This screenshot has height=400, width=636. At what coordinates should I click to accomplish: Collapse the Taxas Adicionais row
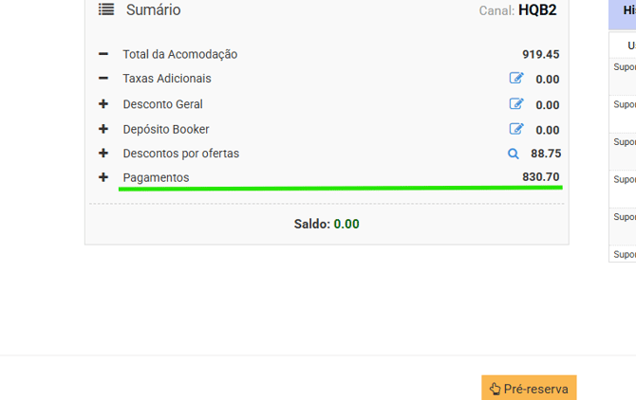pos(103,79)
